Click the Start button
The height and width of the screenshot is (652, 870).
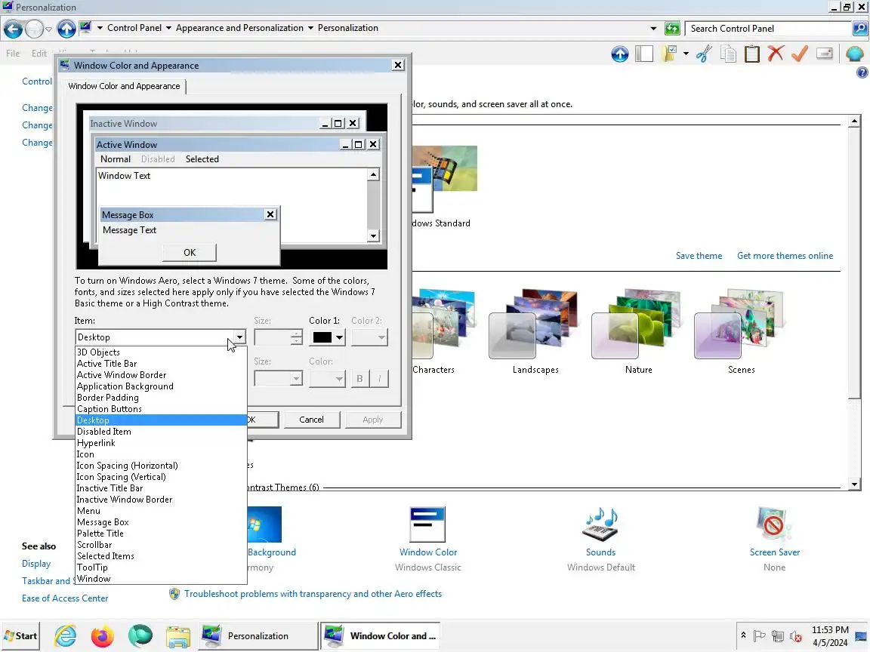20,636
